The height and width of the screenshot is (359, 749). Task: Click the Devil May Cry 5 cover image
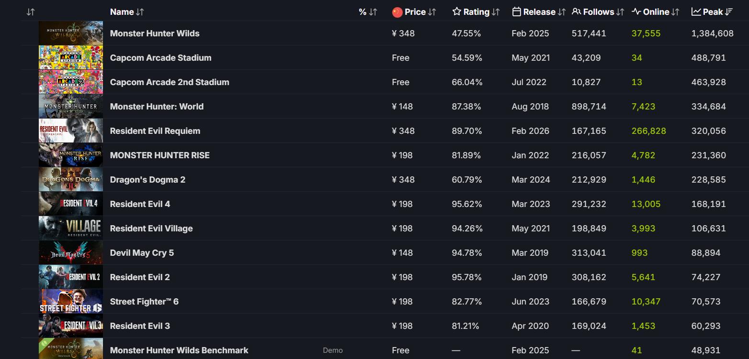click(71, 253)
